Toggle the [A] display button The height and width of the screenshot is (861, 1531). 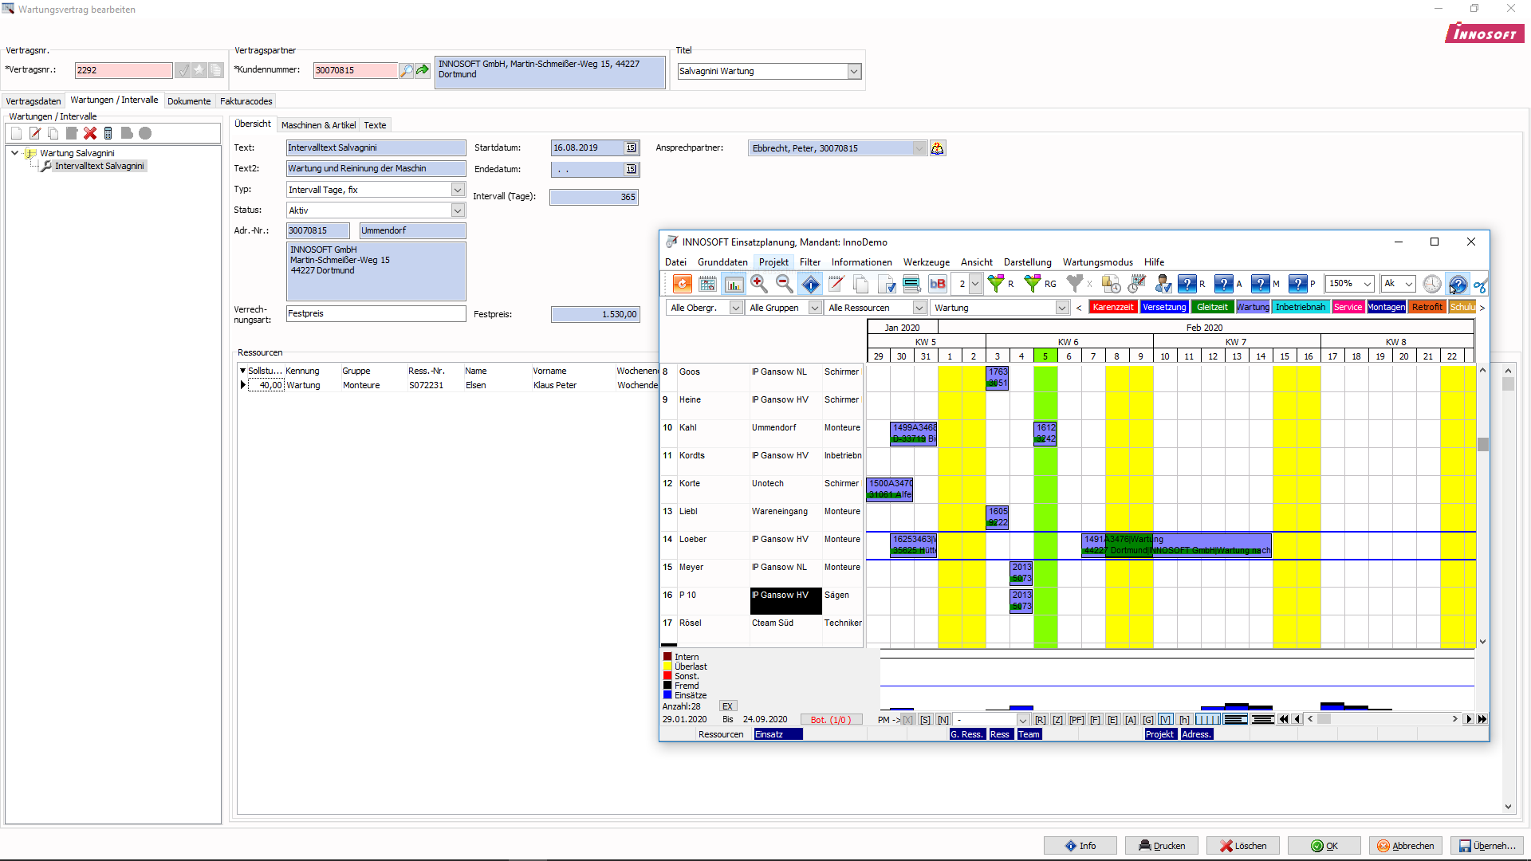coord(1131,720)
